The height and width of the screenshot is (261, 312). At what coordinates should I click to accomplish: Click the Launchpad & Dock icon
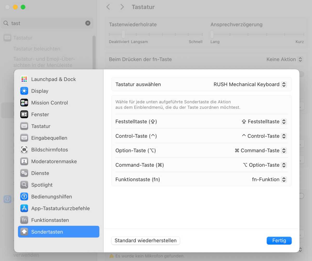click(x=24, y=79)
